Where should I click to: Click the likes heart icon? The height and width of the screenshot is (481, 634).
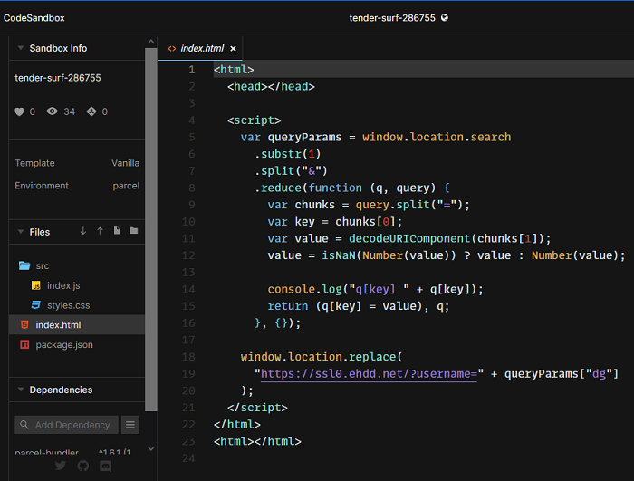click(19, 111)
